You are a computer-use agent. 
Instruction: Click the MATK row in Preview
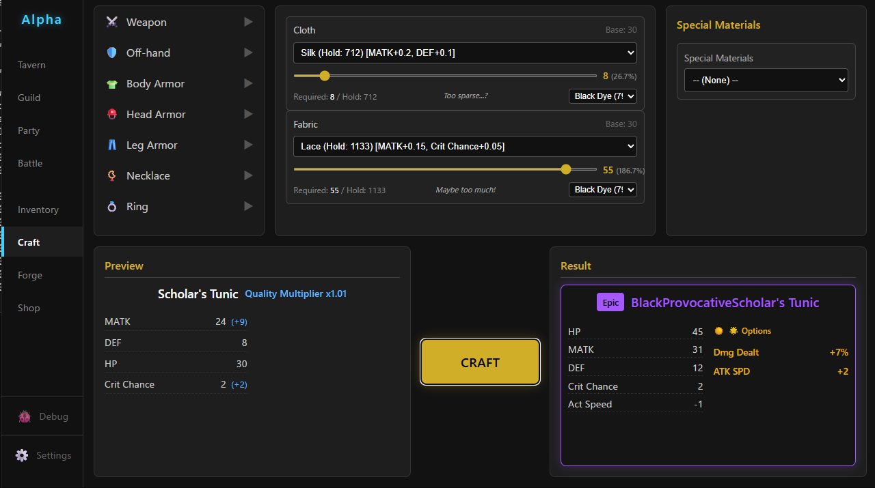[176, 321]
